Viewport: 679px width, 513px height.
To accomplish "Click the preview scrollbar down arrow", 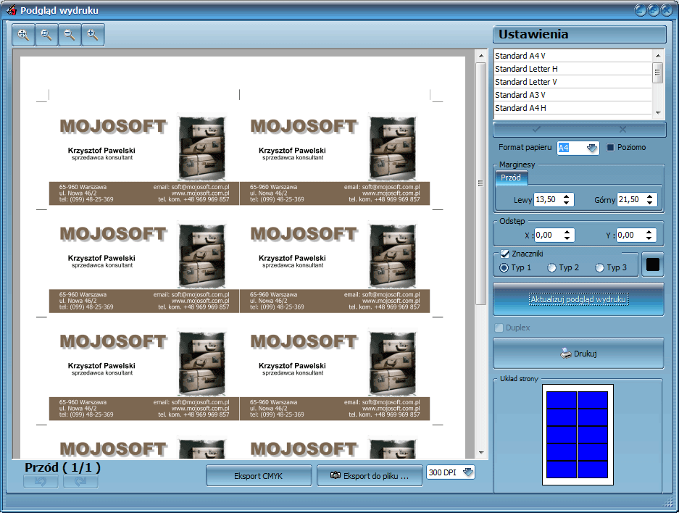I will coord(481,453).
